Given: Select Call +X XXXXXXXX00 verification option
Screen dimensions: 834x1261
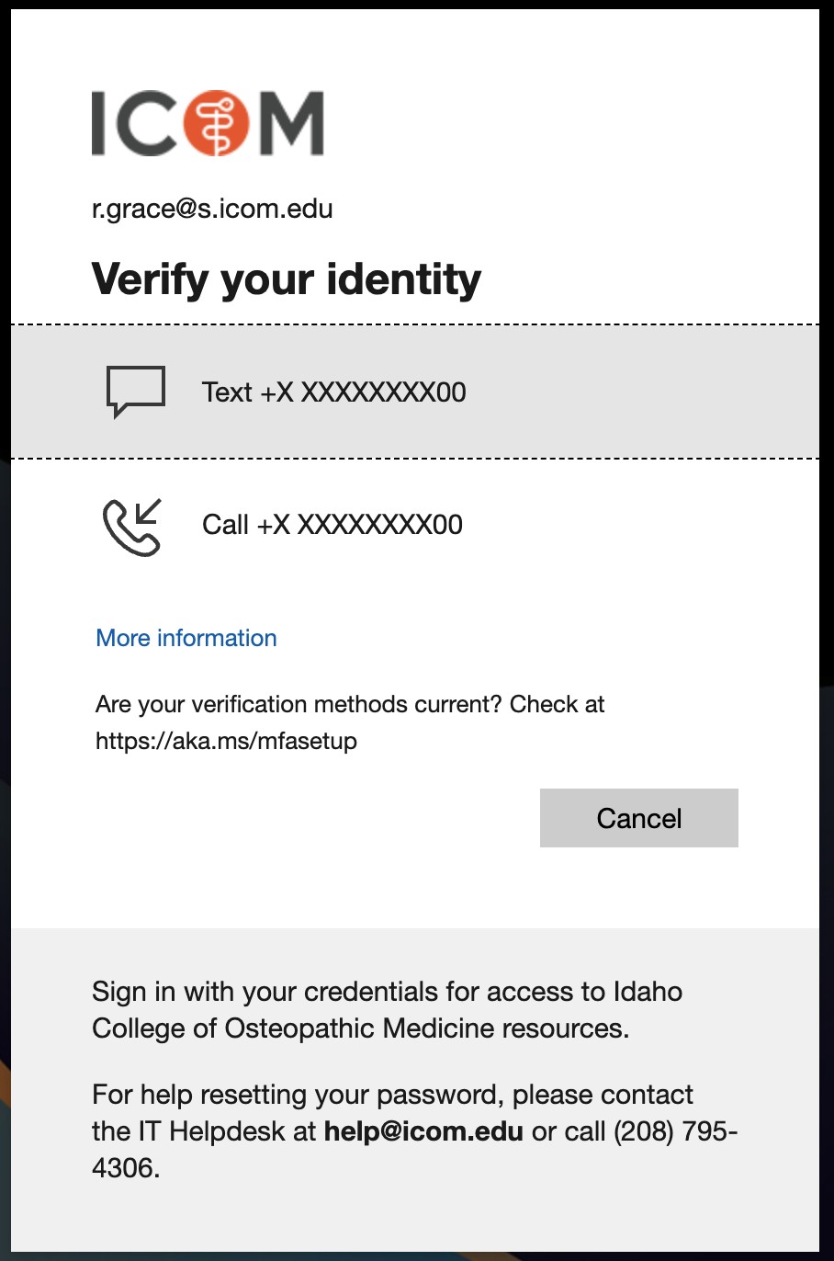Looking at the screenshot, I should click(x=415, y=525).
